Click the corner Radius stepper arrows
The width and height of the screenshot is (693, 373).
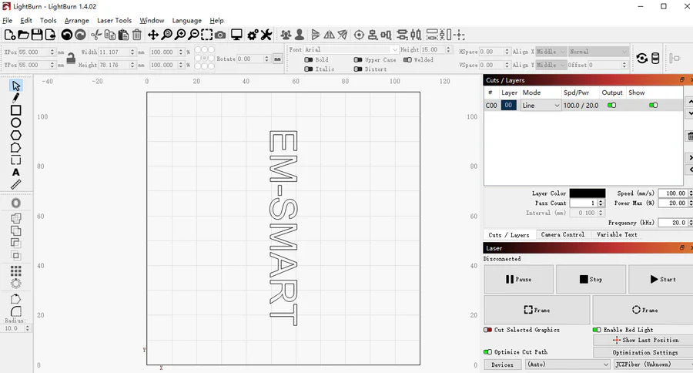click(x=28, y=328)
